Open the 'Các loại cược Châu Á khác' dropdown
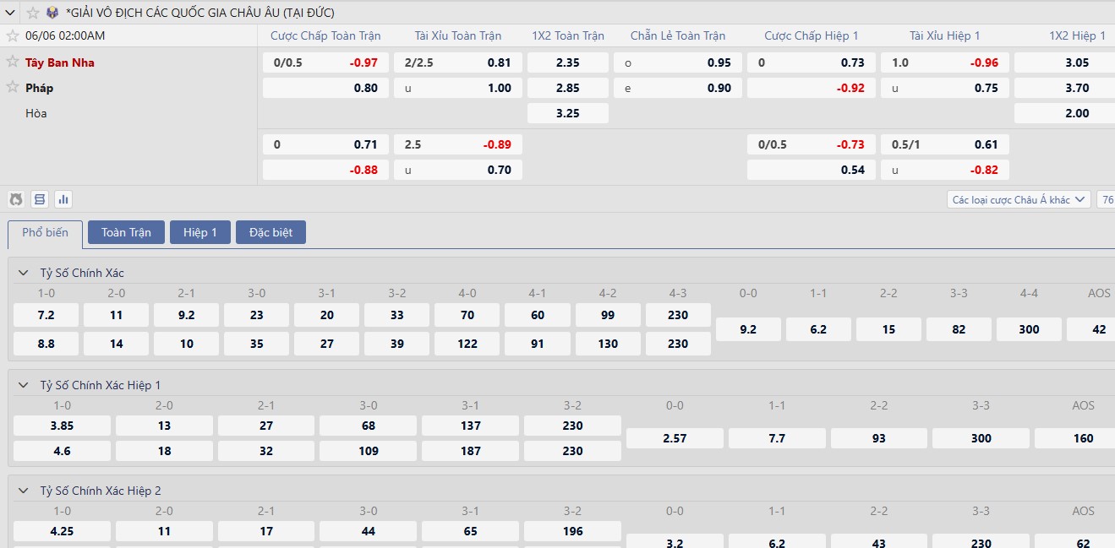Screen dimensions: 1115x548 (x=1019, y=200)
